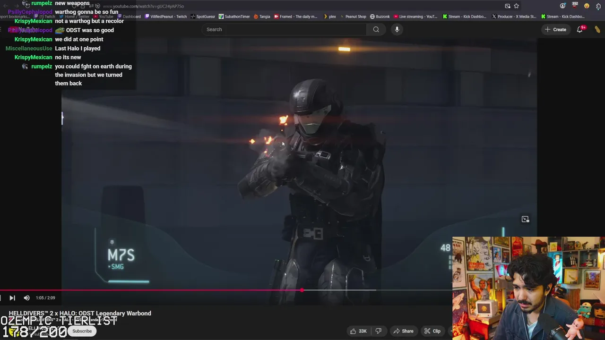The image size is (605, 340).
Task: Click the YouTube search magnifier button
Action: tap(376, 29)
